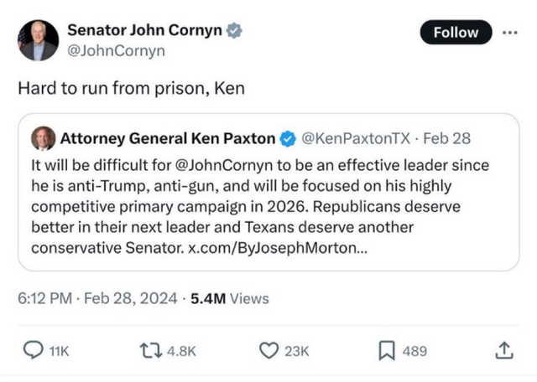Click the reply speech bubble icon
This screenshot has width=537, height=382.
pyautogui.click(x=34, y=350)
